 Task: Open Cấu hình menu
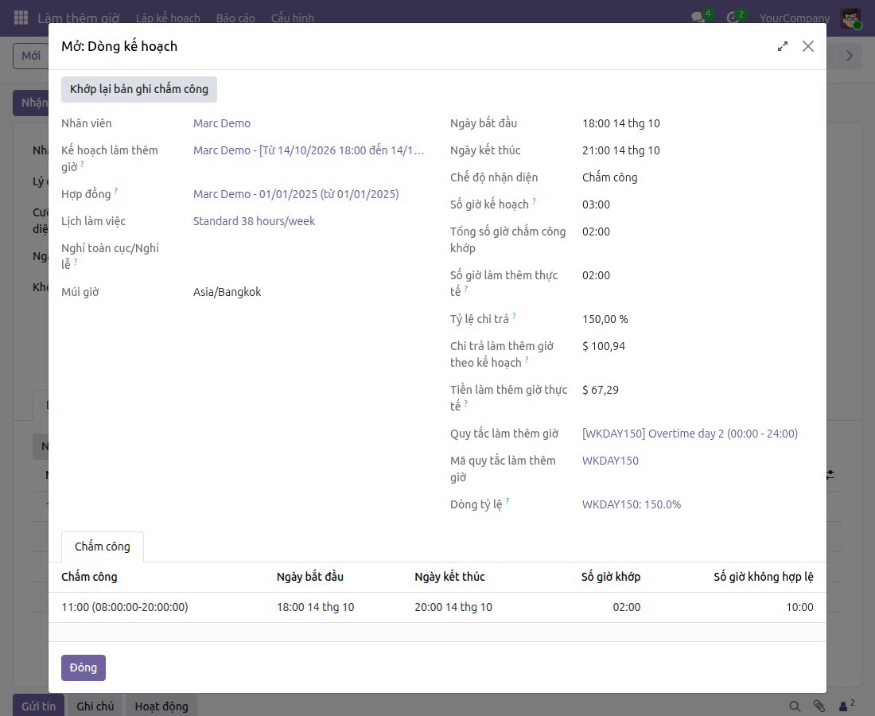click(293, 18)
